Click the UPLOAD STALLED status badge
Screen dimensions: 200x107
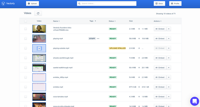click(x=117, y=48)
